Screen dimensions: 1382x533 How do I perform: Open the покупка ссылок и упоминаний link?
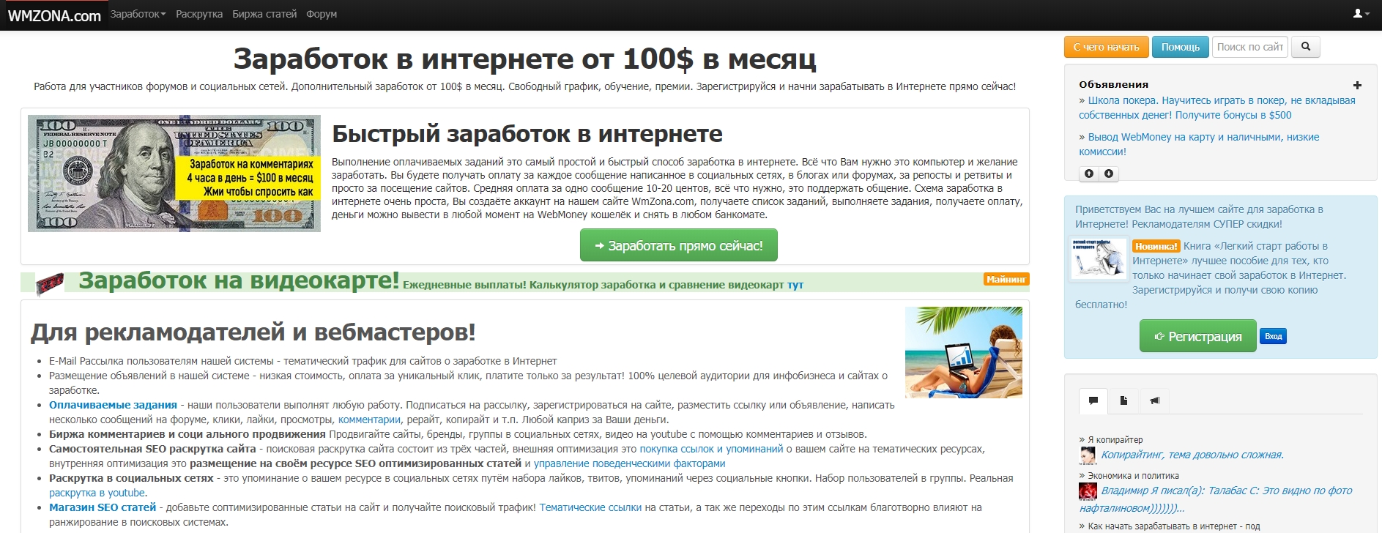coord(711,449)
